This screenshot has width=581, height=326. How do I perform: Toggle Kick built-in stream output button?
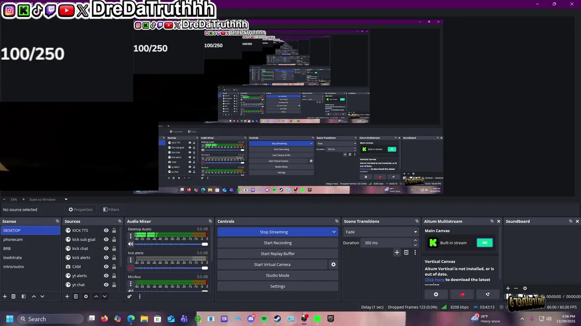(x=484, y=243)
